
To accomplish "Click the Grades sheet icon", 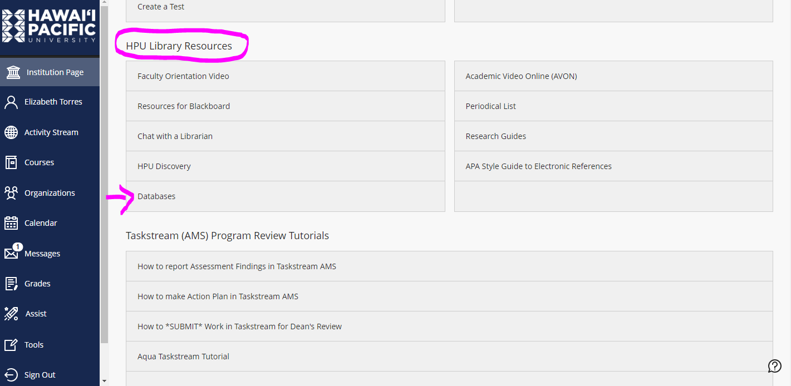I will [11, 284].
